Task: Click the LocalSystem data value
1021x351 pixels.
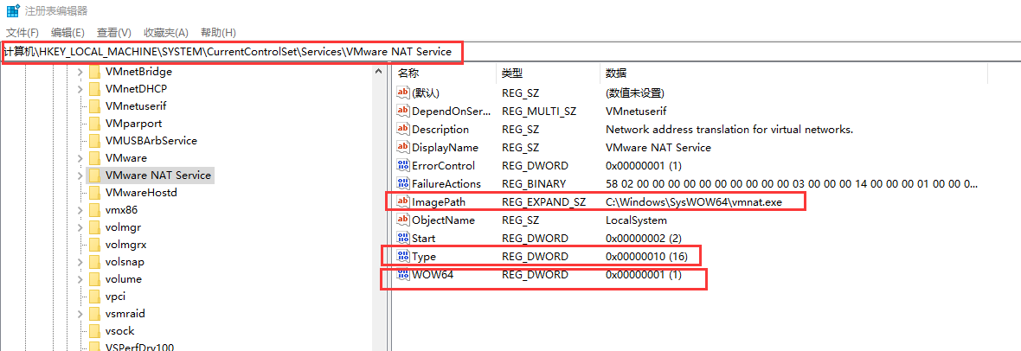Action: 636,220
